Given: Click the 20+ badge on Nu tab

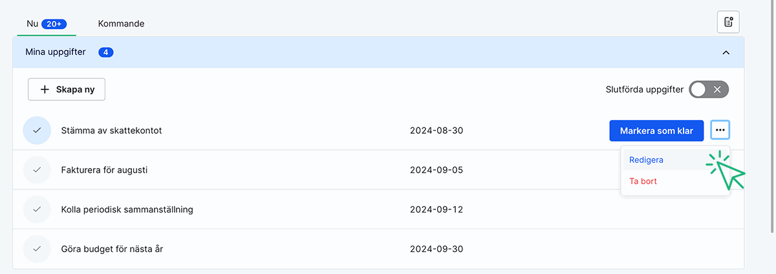Looking at the screenshot, I should 54,24.
